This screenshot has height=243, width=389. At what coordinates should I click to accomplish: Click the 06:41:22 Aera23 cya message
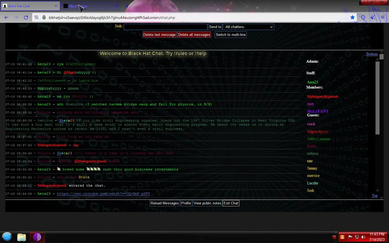point(51,64)
